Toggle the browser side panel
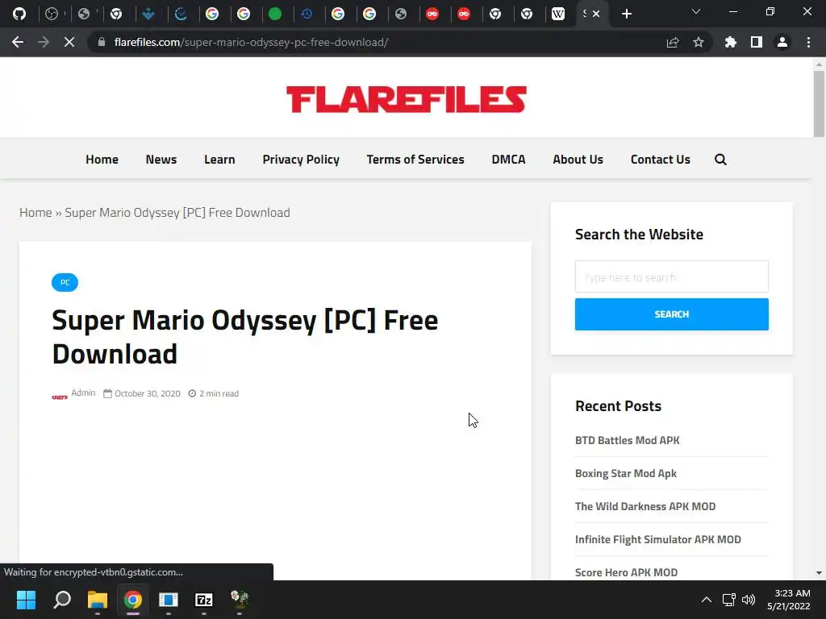 pyautogui.click(x=757, y=42)
